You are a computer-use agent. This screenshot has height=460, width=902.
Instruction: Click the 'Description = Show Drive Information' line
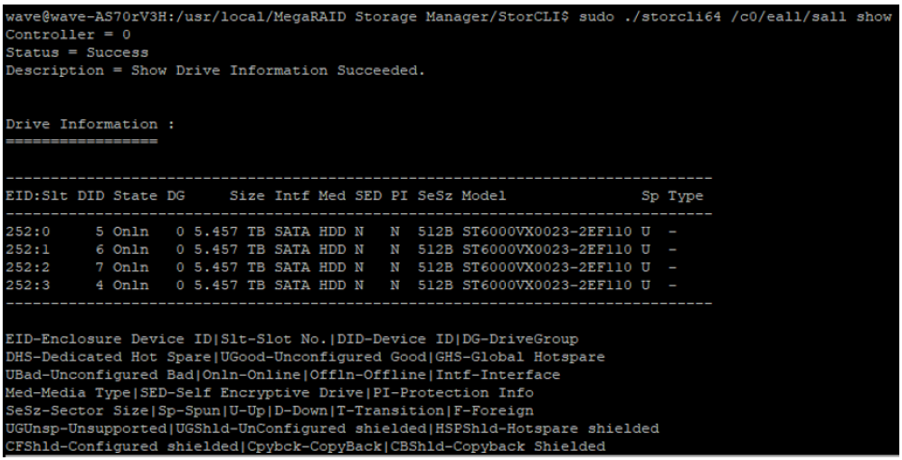click(215, 70)
